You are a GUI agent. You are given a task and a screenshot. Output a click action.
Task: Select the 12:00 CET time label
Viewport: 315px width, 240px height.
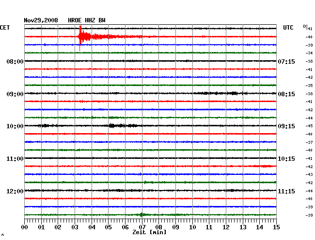(x=15, y=191)
